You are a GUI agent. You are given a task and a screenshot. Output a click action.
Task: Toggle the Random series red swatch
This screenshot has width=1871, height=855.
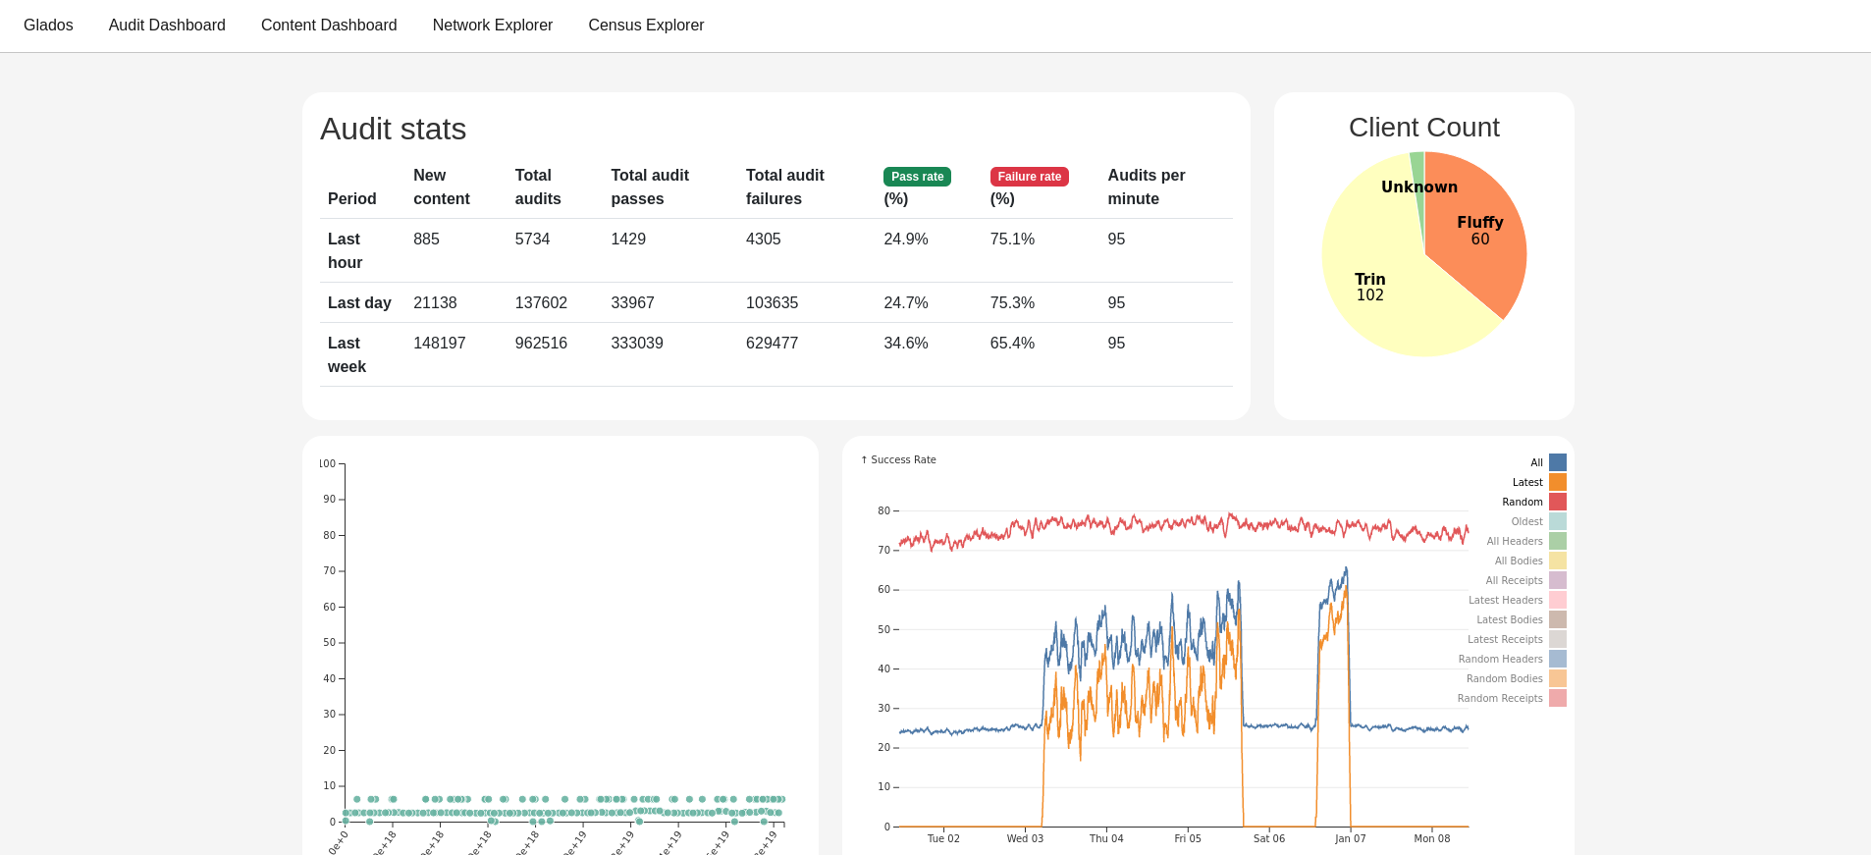1558,502
